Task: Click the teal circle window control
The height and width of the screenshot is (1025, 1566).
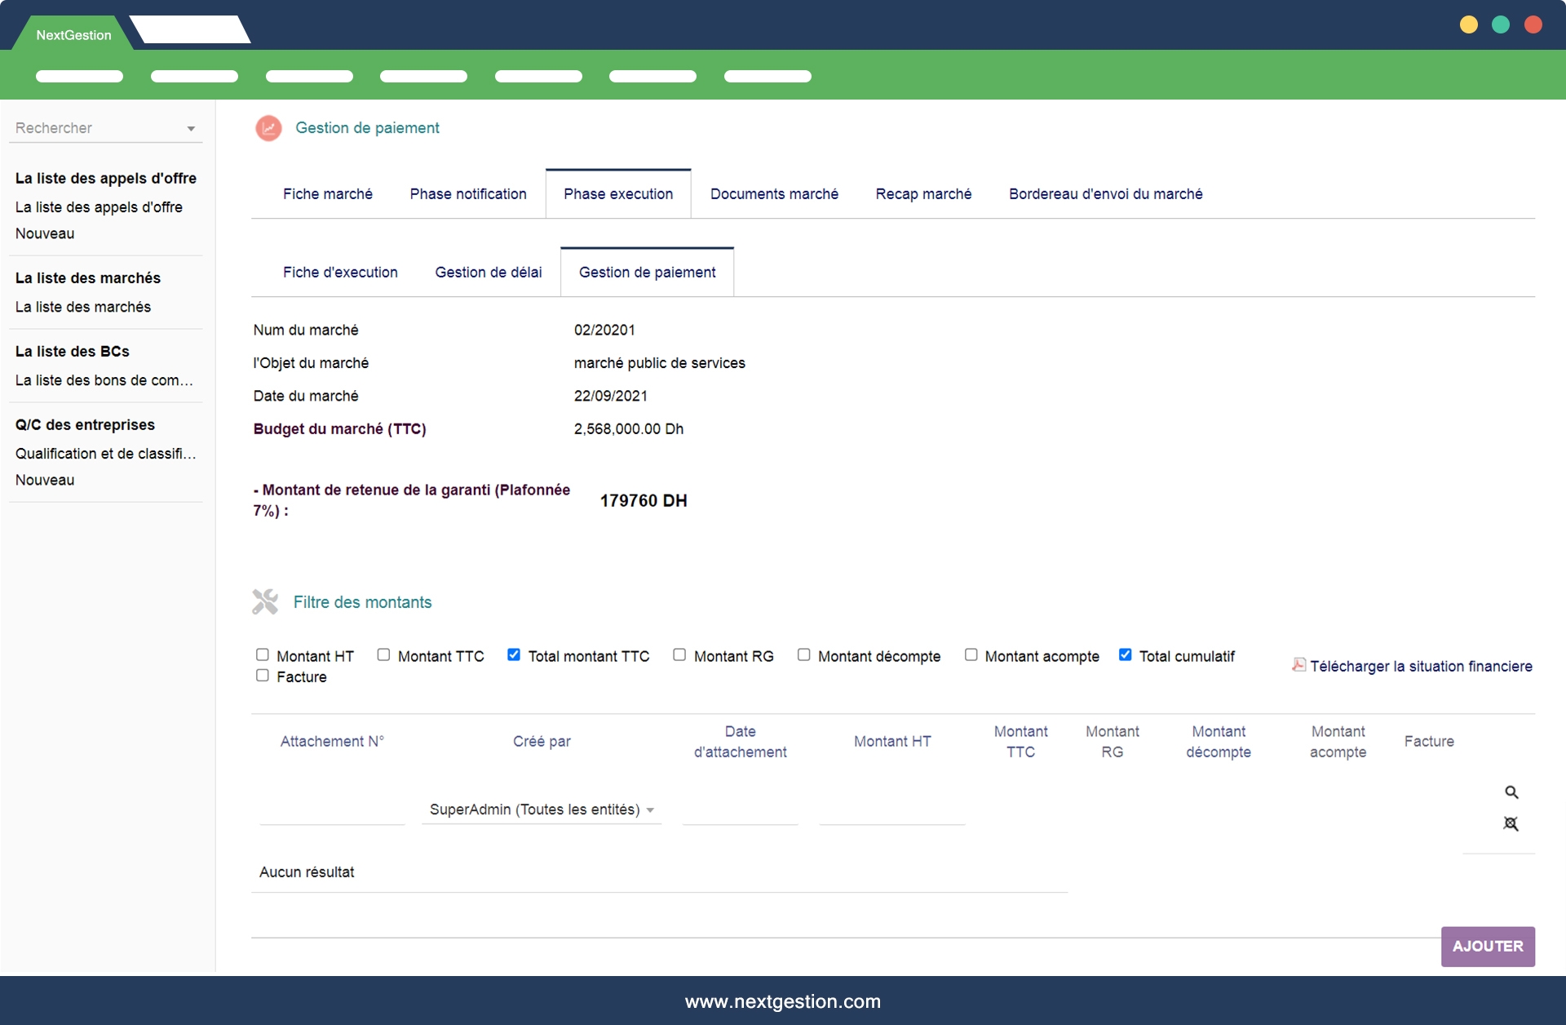Action: 1501,24
